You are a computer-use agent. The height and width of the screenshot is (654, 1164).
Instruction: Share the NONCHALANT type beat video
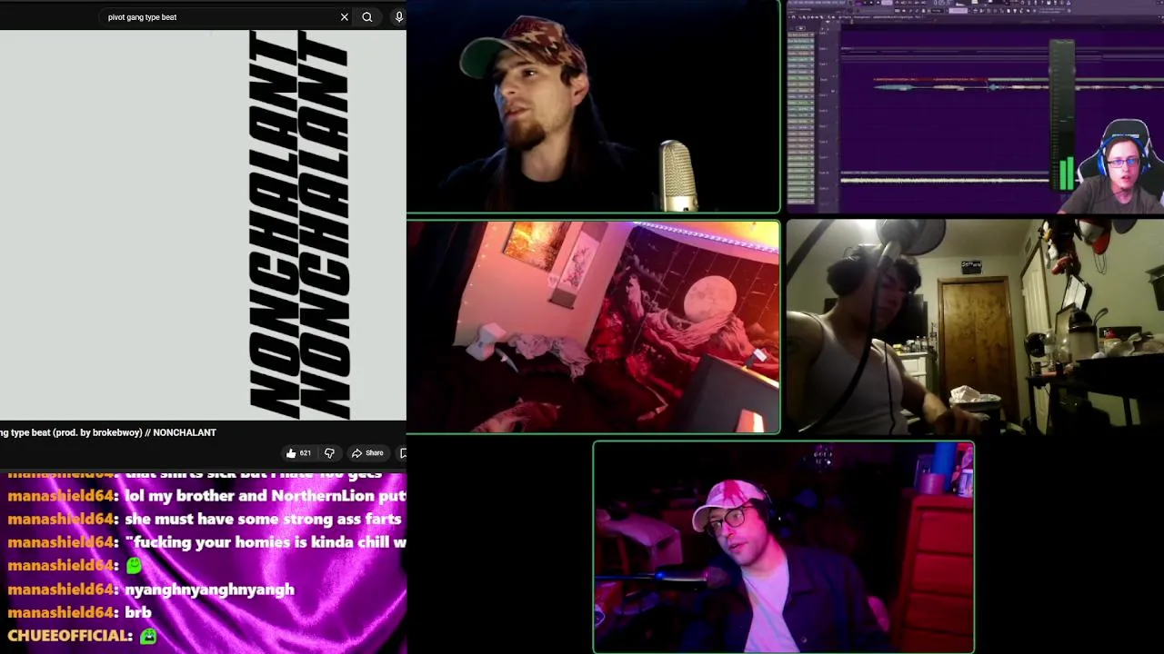click(367, 453)
